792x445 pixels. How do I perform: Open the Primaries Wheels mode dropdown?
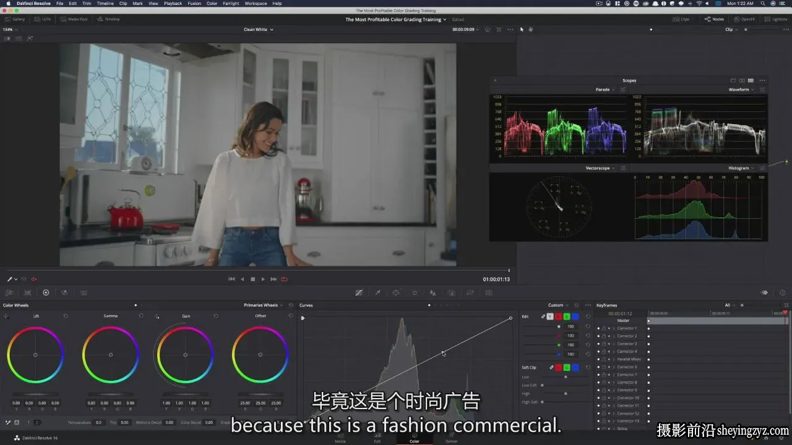pos(263,305)
